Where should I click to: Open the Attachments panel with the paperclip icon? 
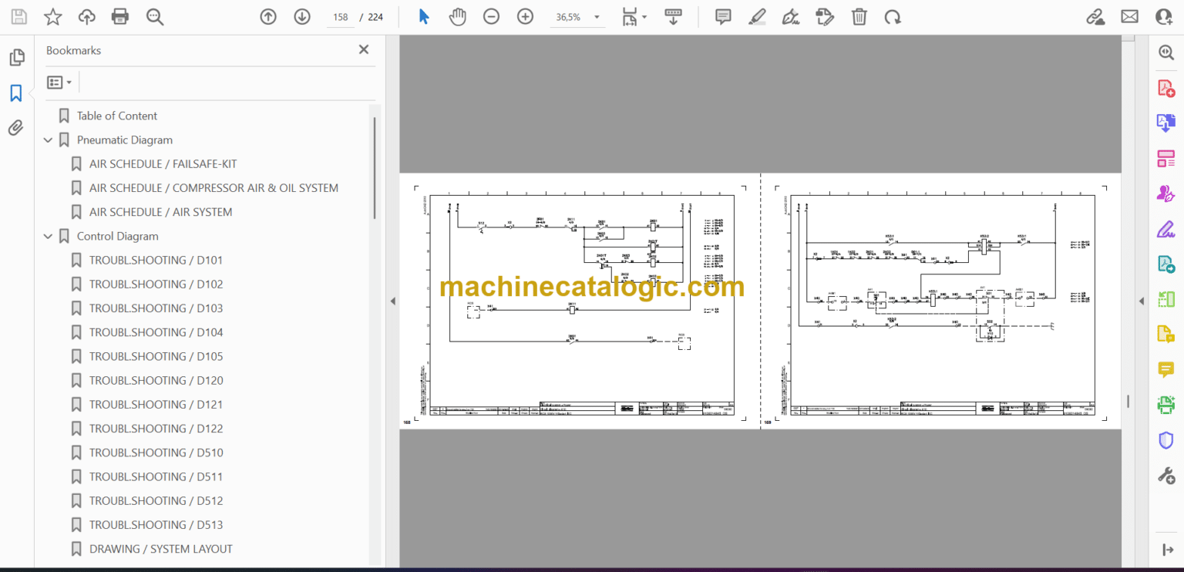click(x=15, y=128)
